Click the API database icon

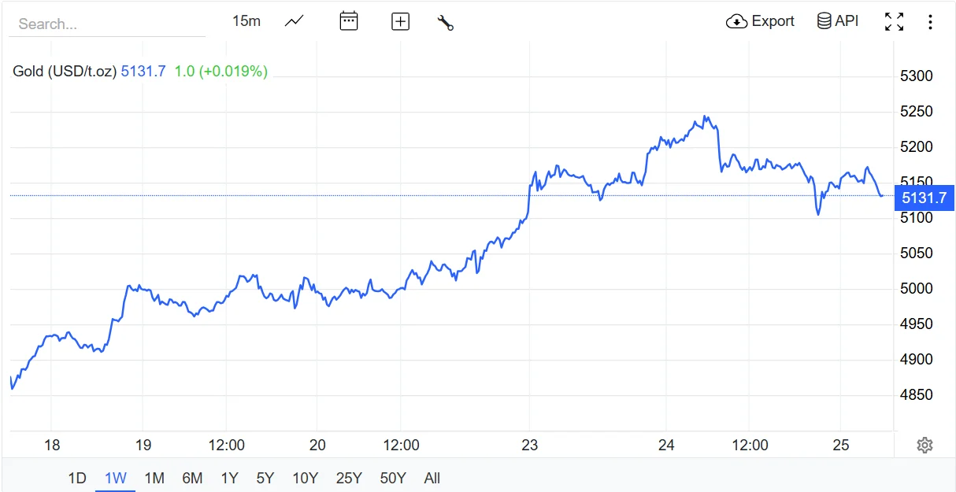[x=824, y=21]
